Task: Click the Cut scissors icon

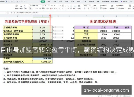Action: point(25,6)
